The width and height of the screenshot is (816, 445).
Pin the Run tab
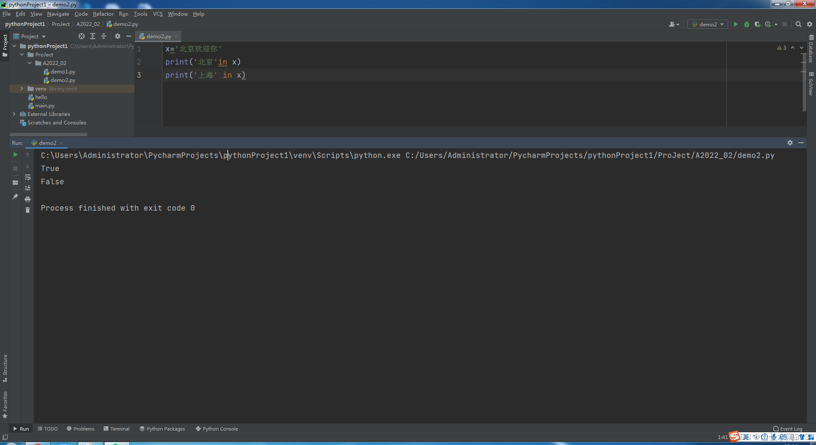[x=15, y=196]
